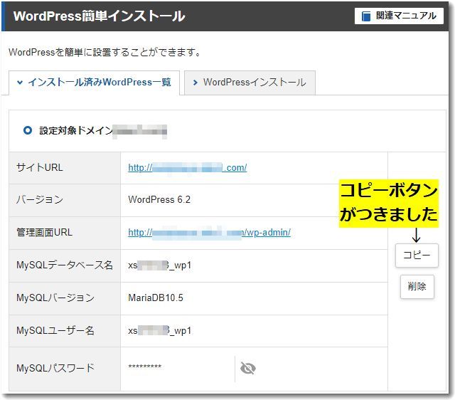Click the down arrow above the コピー button
Screen dimensions: 455x400
(x=417, y=235)
